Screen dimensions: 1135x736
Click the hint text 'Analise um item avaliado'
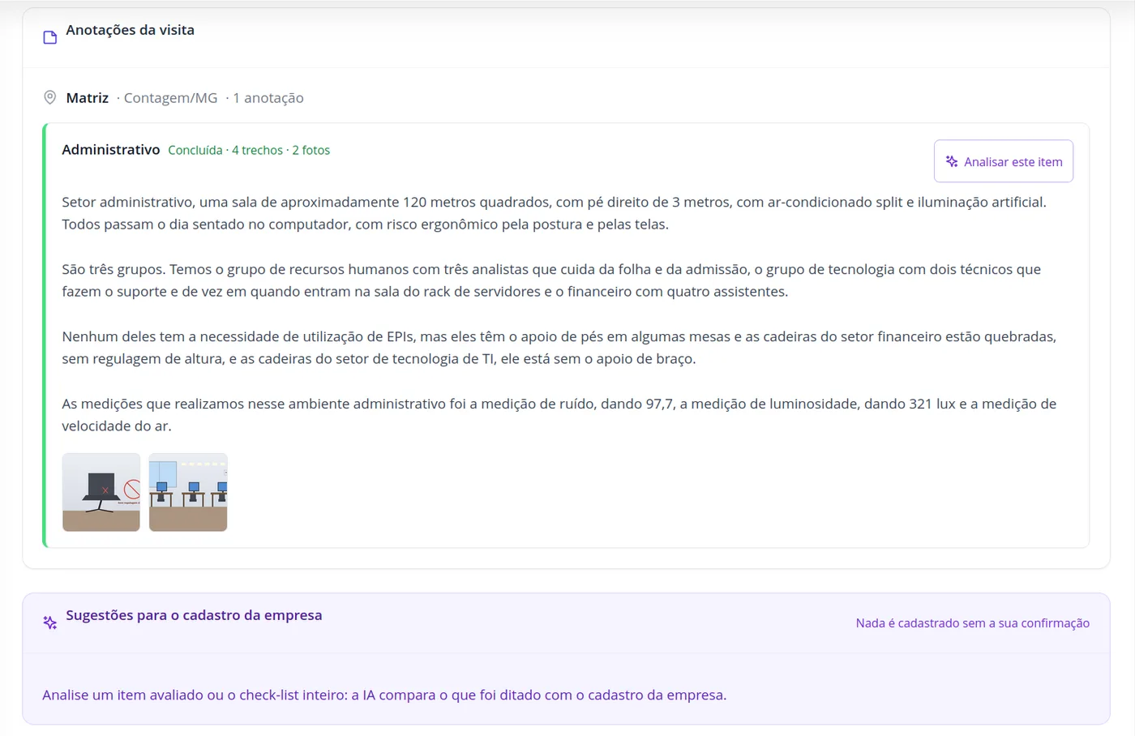384,695
